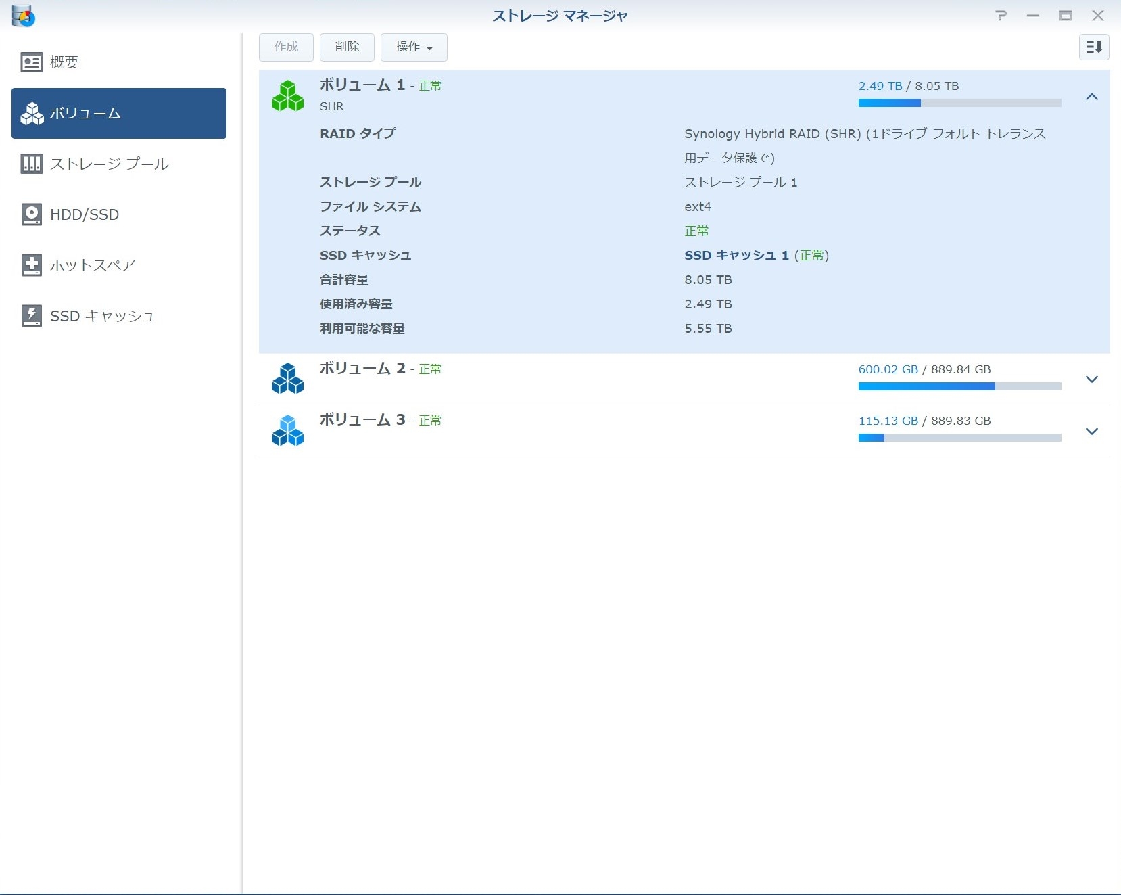
Task: Open the SSD キャッシュ 1 link
Action: (x=736, y=255)
